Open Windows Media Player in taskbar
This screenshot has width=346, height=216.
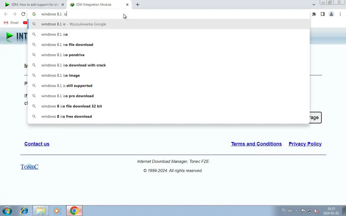pyautogui.click(x=57, y=211)
